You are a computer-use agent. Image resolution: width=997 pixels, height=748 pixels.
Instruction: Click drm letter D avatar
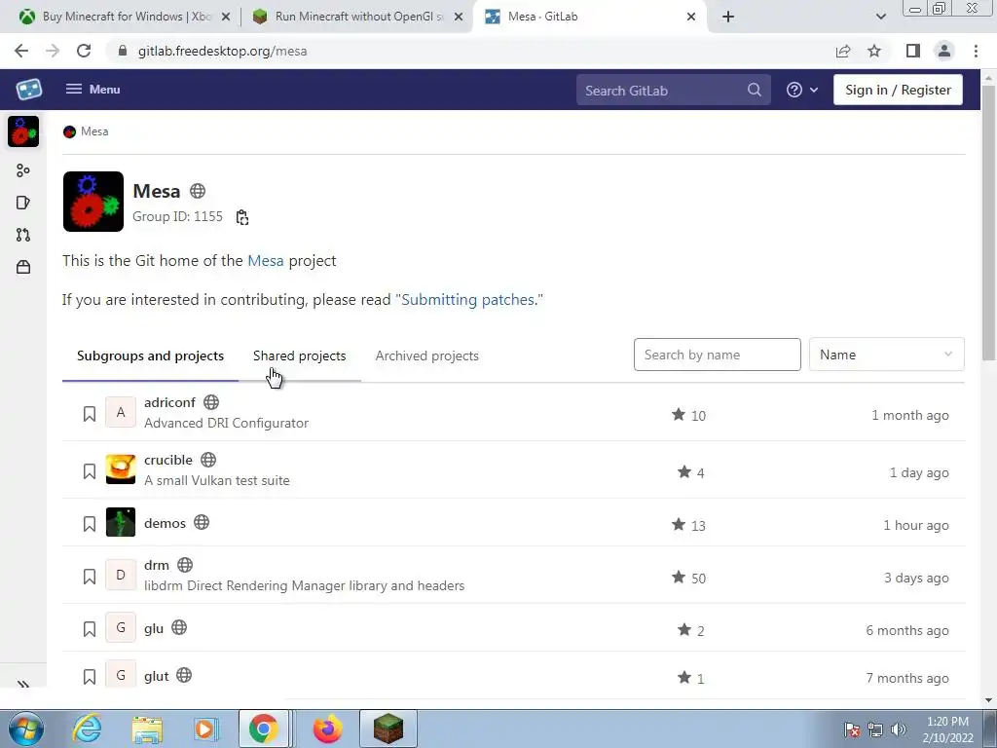click(121, 575)
